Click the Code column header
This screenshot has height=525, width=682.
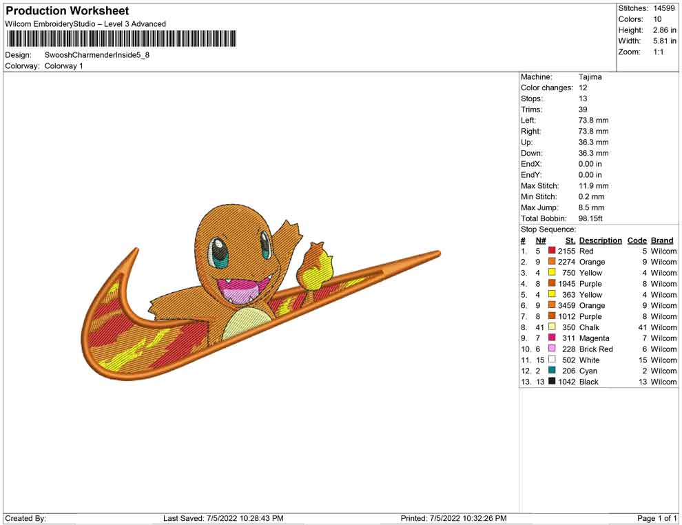coord(637,240)
